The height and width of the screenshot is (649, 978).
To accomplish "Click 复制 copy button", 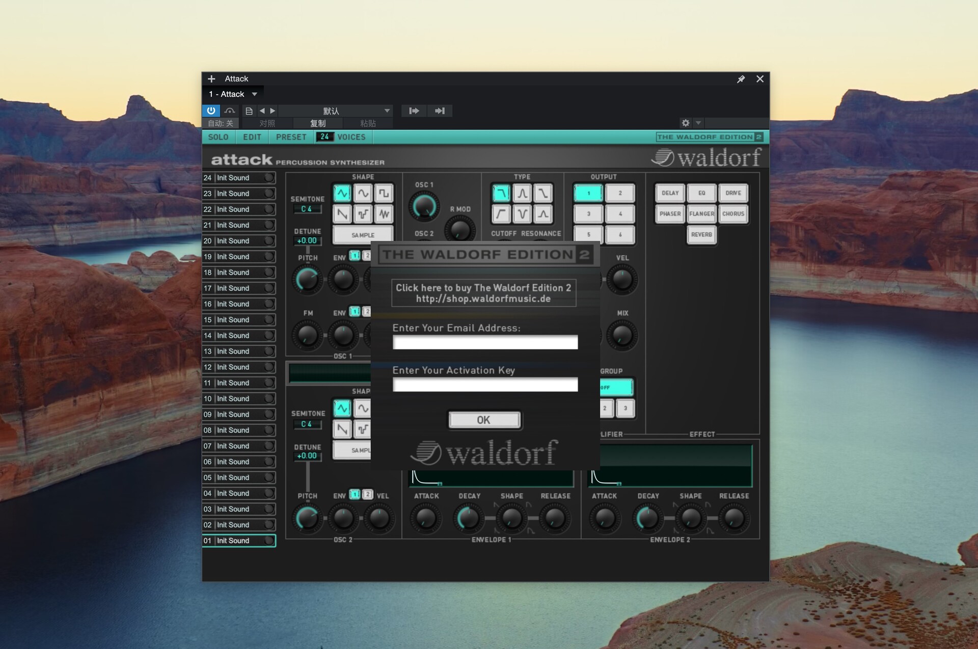I will click(318, 123).
